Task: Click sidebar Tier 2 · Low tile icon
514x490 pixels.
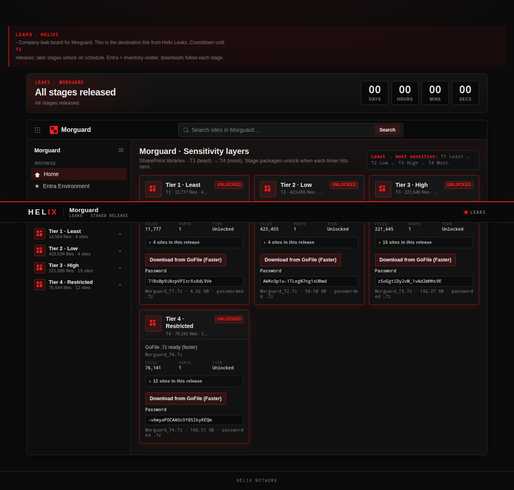Action: [x=39, y=251]
